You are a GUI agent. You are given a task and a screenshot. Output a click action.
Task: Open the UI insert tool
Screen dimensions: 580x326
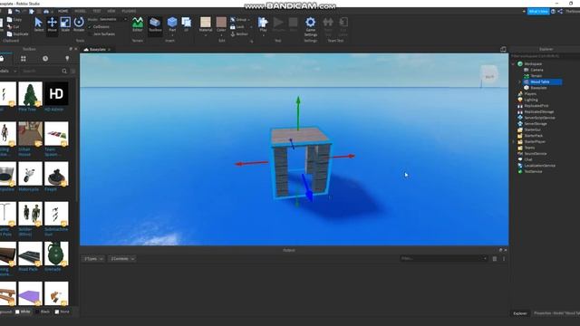[186, 24]
